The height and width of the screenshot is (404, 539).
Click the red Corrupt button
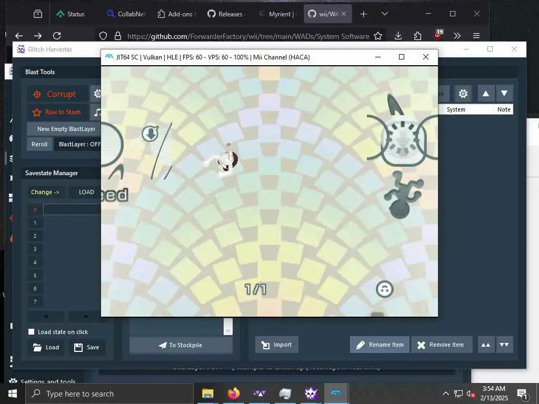58,94
